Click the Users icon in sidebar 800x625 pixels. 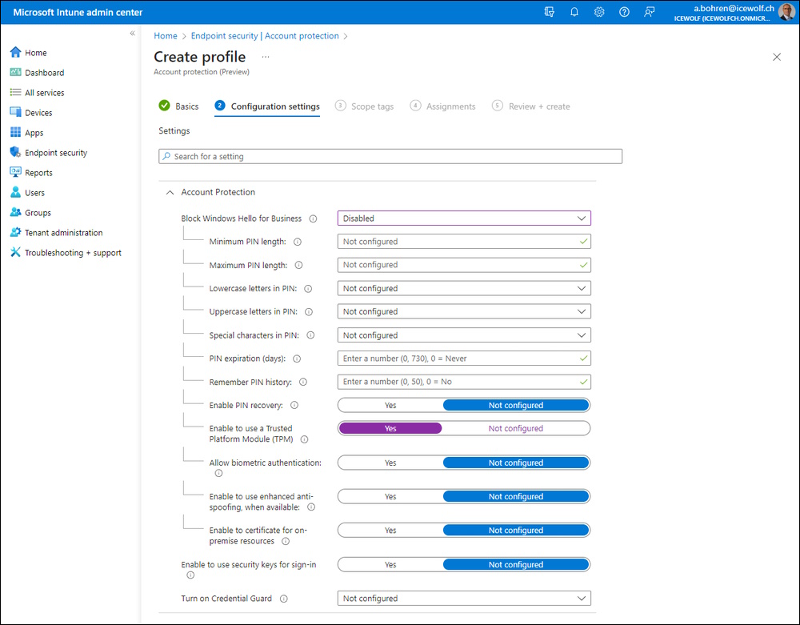coord(16,192)
